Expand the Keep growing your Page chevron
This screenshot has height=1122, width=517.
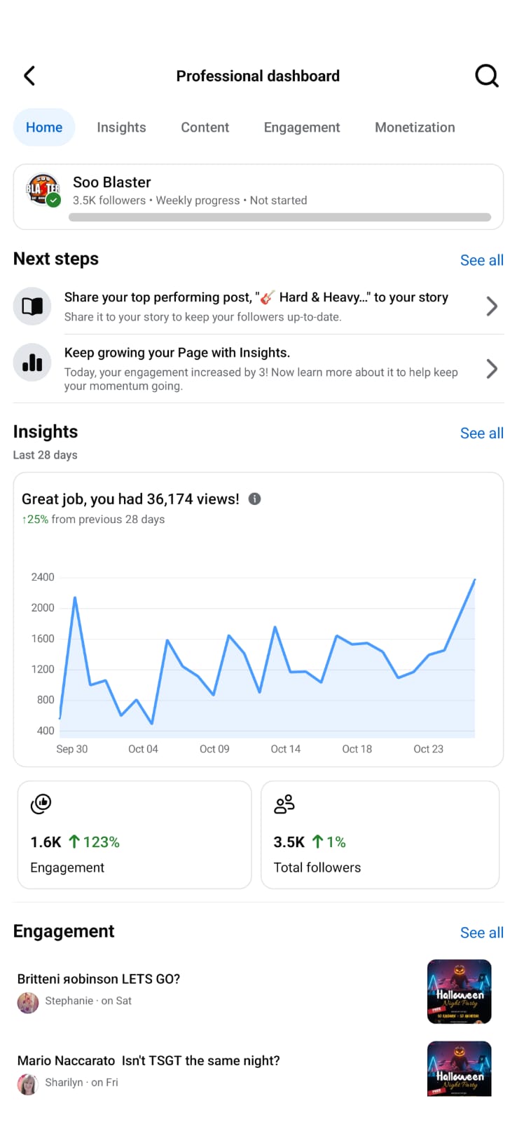pos(492,369)
